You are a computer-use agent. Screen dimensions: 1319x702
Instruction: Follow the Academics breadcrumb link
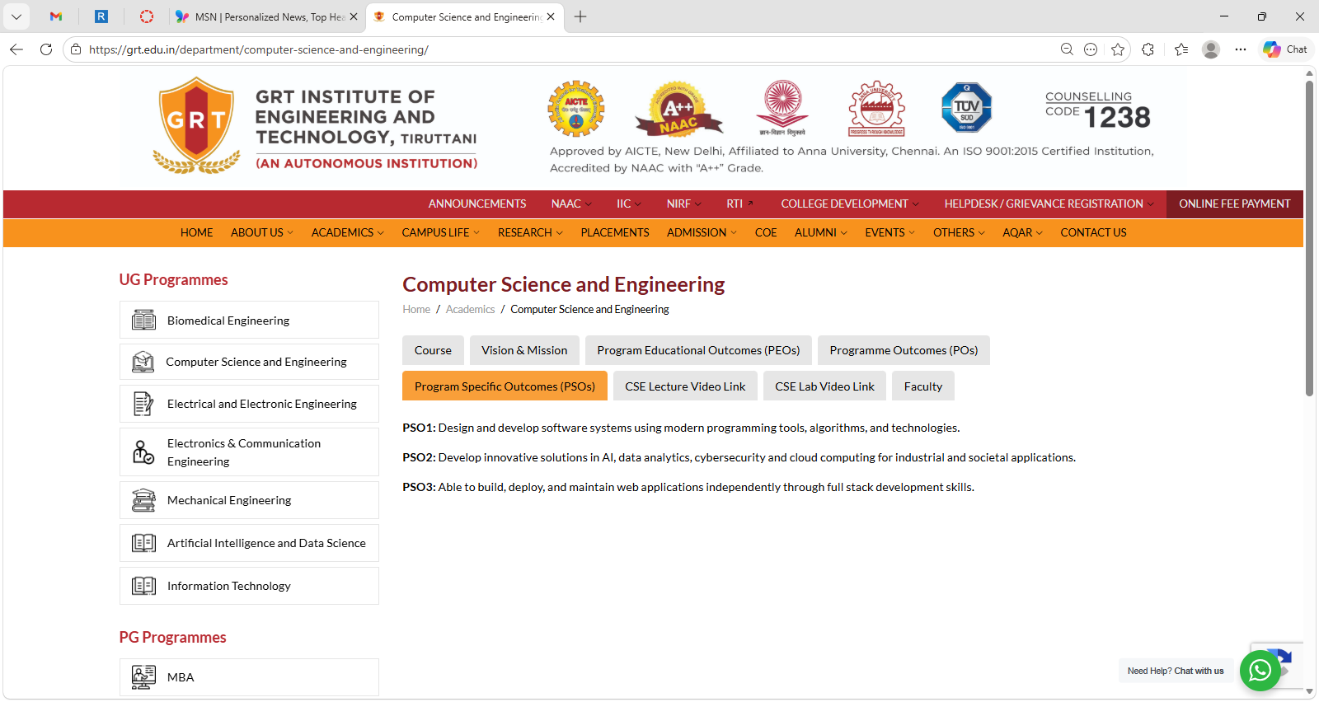click(470, 310)
